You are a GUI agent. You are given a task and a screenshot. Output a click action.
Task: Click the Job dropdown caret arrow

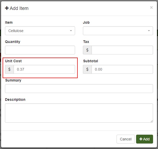149,31
